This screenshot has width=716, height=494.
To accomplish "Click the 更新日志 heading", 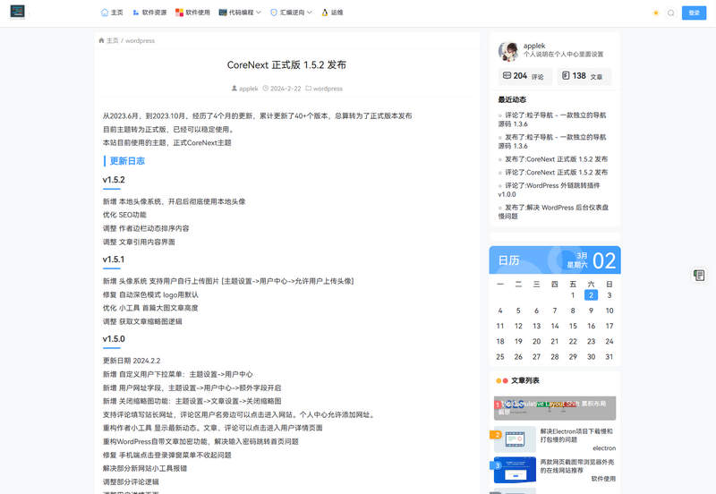I will [x=127, y=161].
